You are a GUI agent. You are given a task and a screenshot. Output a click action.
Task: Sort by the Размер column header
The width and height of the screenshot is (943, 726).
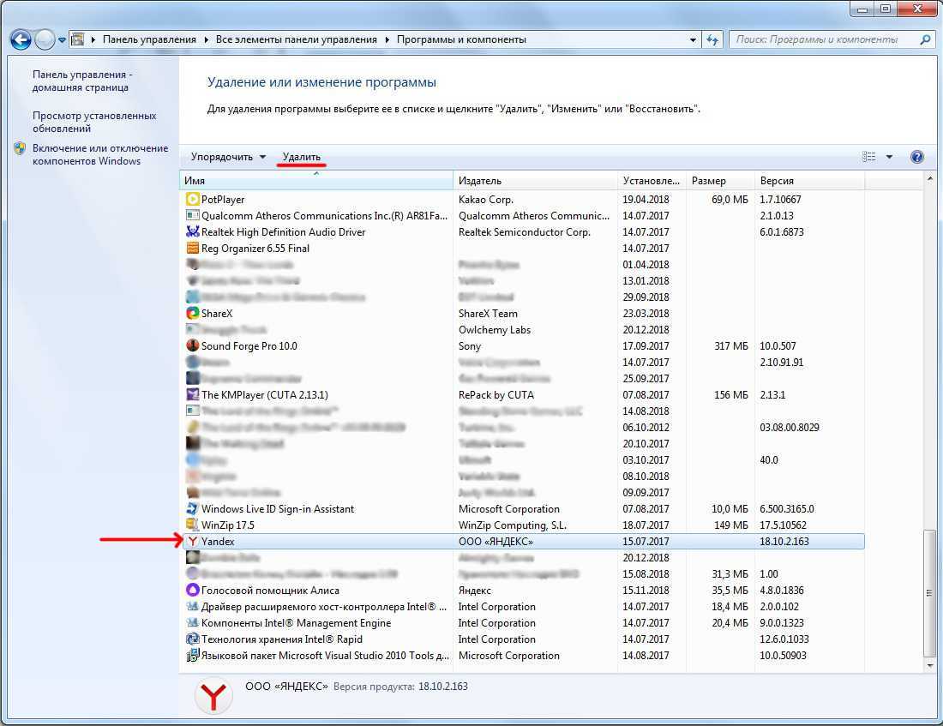[x=720, y=181]
